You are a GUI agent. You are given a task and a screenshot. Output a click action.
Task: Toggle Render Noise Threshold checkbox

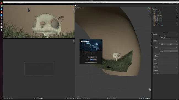164,49
